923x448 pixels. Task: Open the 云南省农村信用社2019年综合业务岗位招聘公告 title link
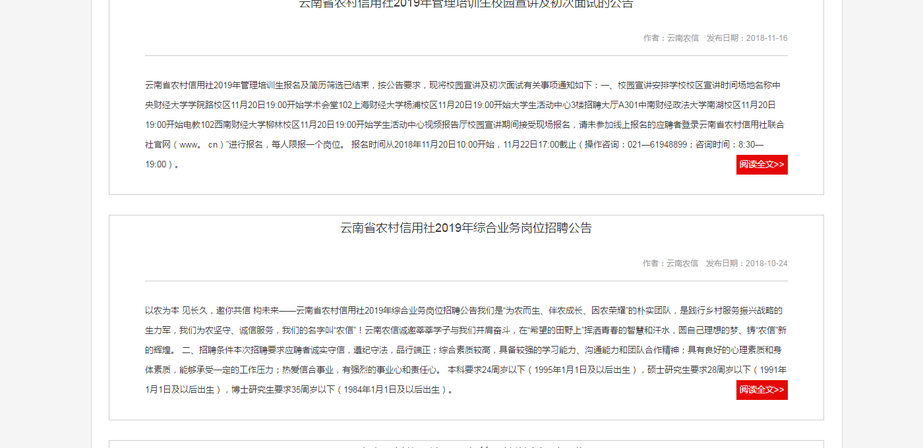466,228
